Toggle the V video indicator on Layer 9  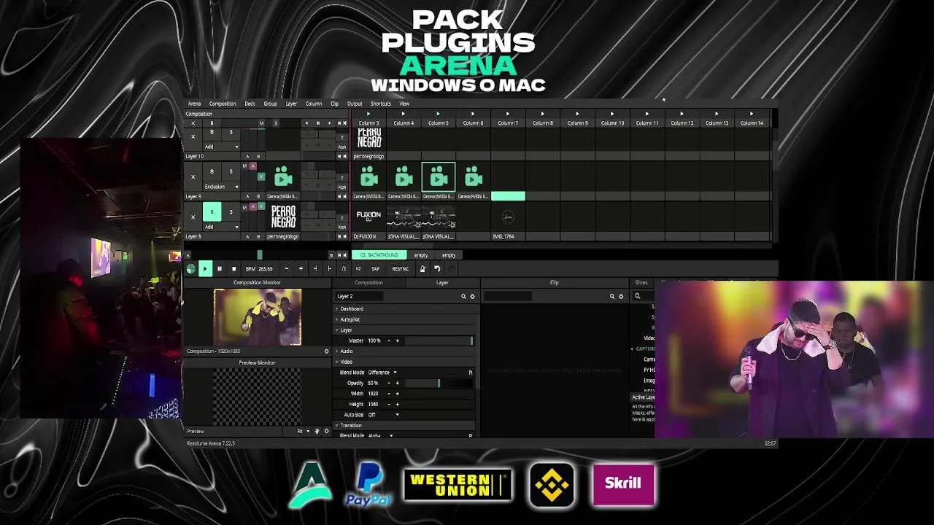click(x=261, y=176)
